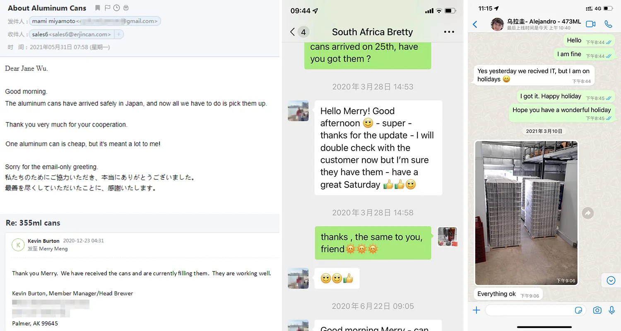
Task: Tap the microphone to record a voice message
Action: pos(611,310)
